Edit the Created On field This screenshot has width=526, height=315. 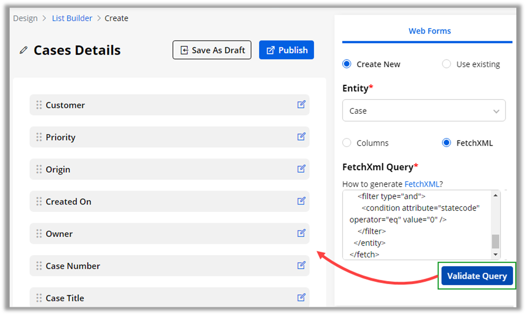301,201
